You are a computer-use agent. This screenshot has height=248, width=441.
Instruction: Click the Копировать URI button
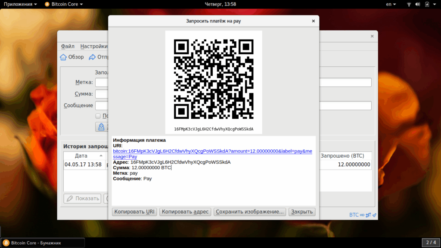(x=134, y=212)
